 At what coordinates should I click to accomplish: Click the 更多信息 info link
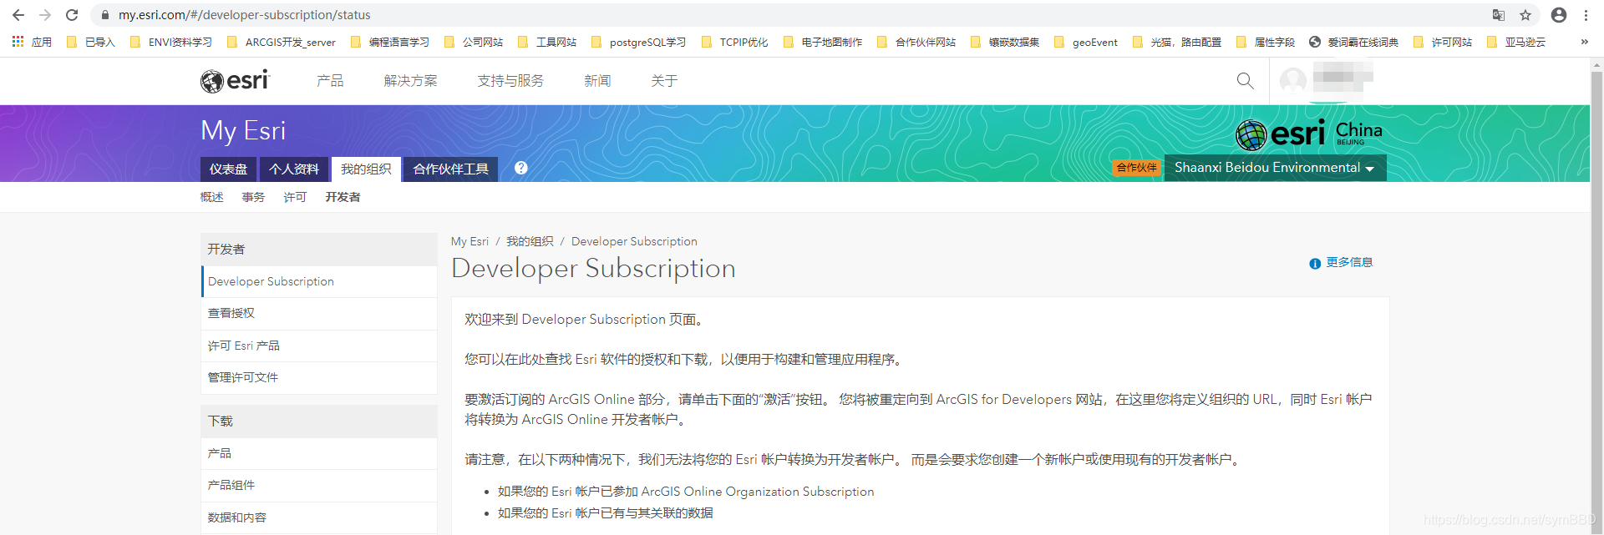click(1341, 262)
